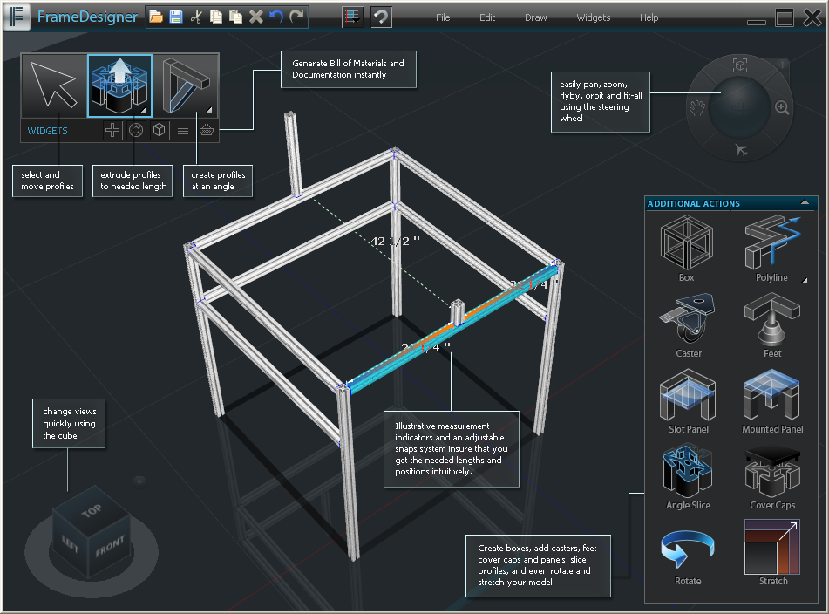Switch to LEFT view on the cube
The width and height of the screenshot is (829, 614).
pyautogui.click(x=71, y=543)
